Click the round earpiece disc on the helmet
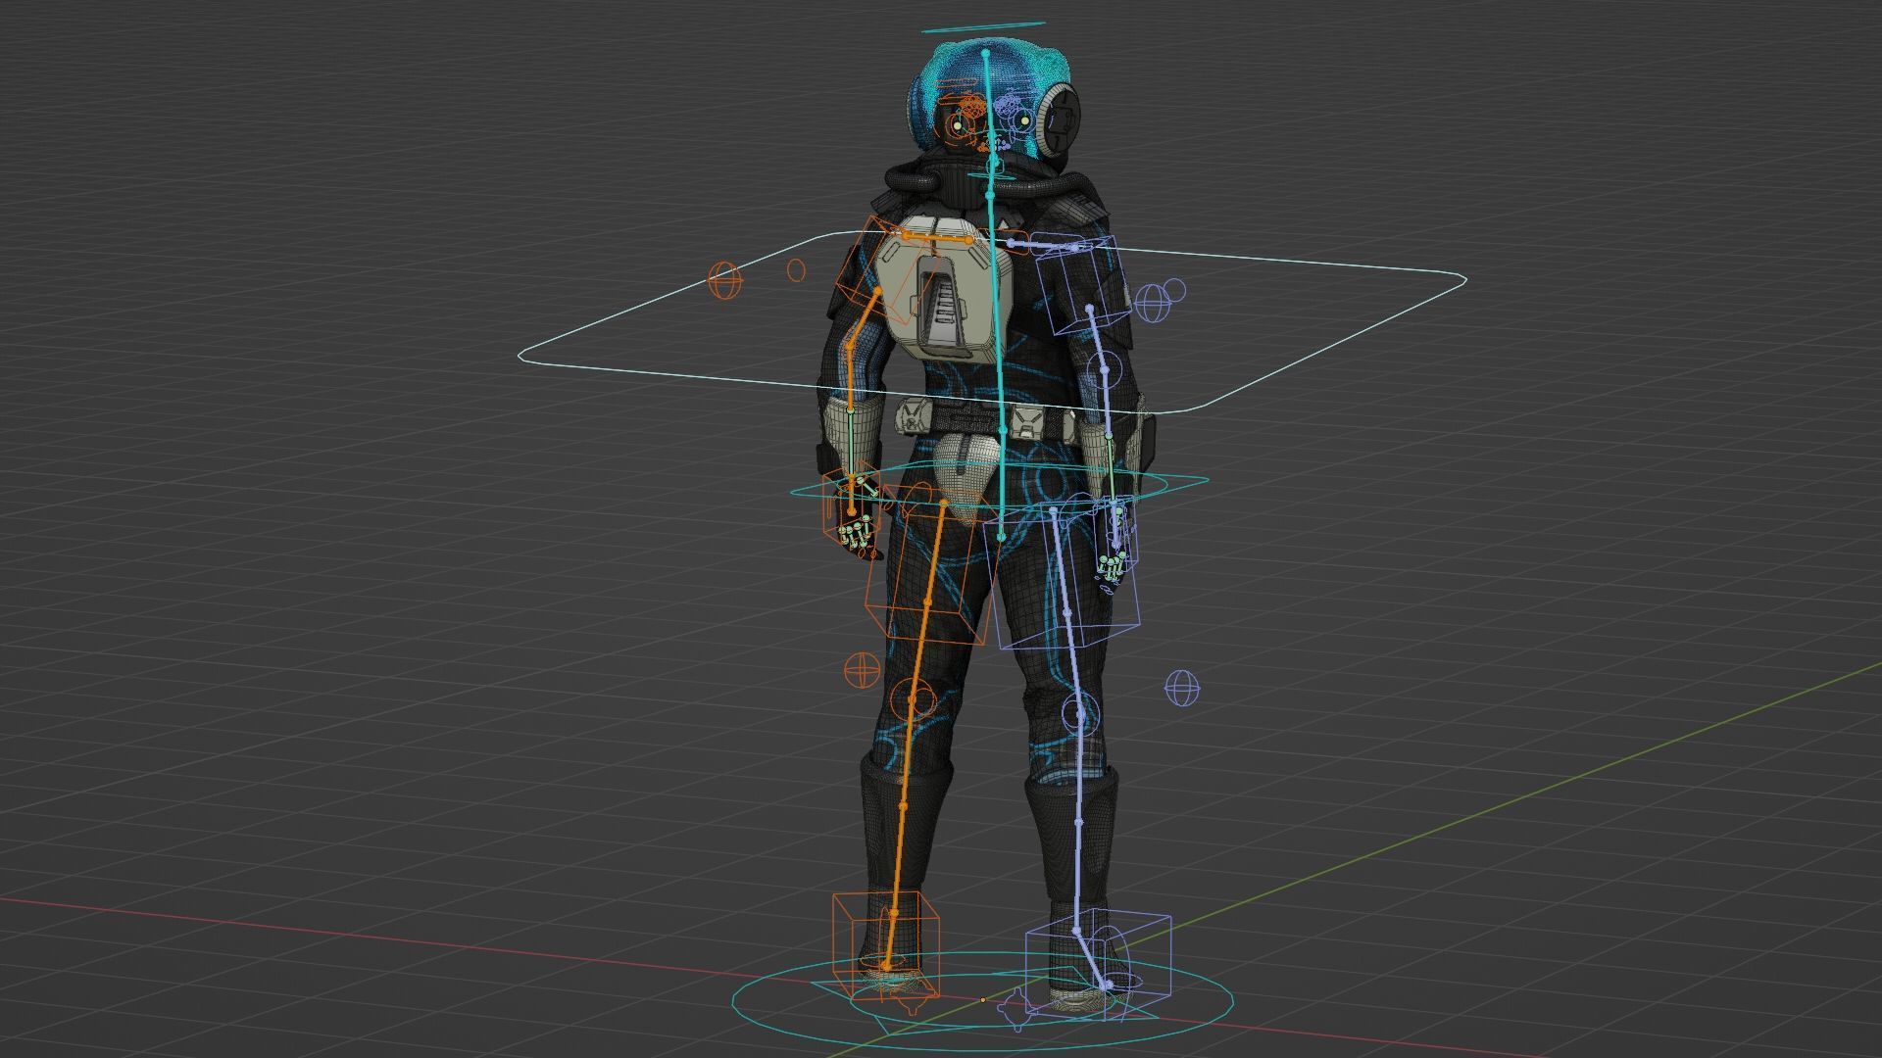This screenshot has width=1882, height=1058. click(1061, 121)
